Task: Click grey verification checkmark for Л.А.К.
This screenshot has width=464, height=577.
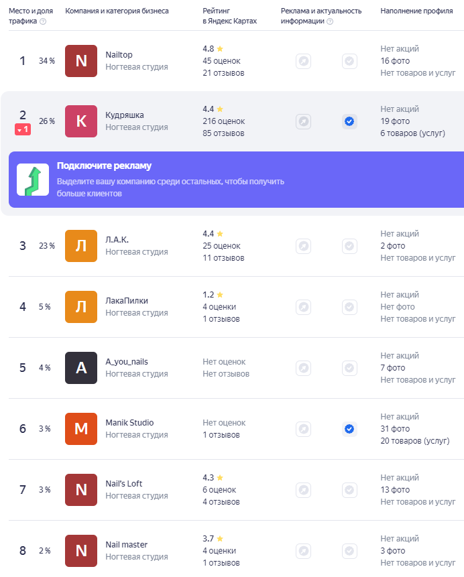Action: [x=349, y=246]
